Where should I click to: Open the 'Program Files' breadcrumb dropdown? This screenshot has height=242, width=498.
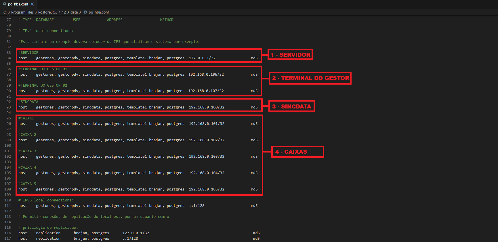pyautogui.click(x=22, y=12)
